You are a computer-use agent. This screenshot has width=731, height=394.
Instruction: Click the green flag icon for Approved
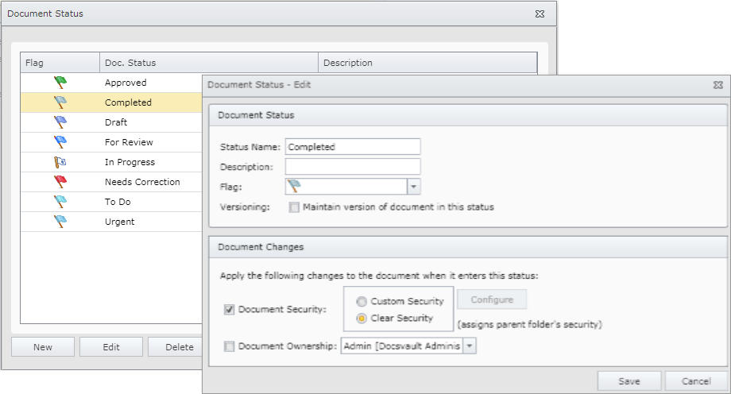60,83
